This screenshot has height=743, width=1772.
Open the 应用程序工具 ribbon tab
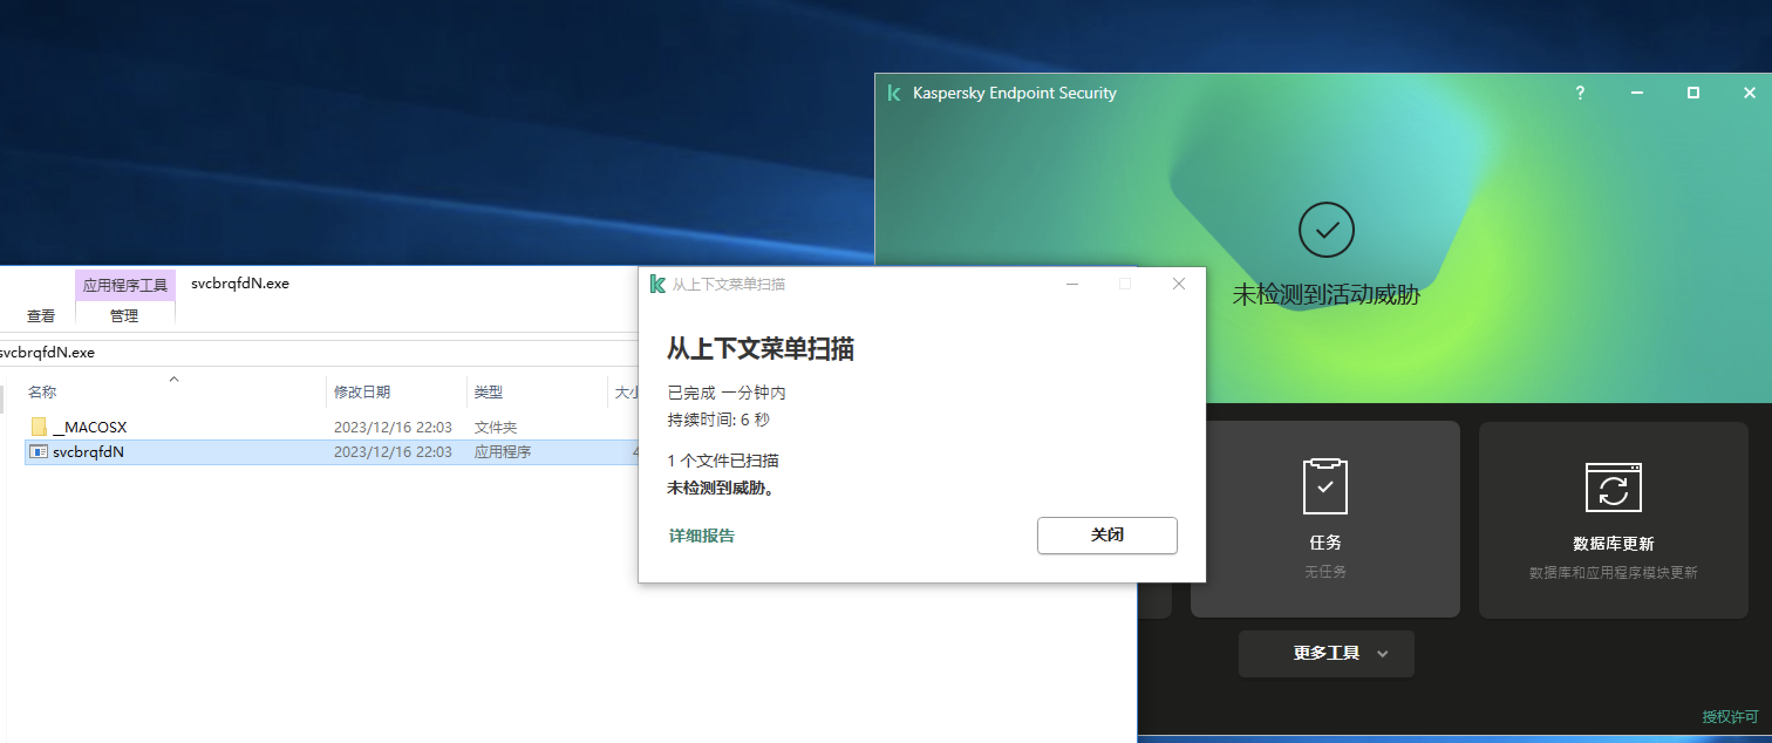(x=124, y=285)
